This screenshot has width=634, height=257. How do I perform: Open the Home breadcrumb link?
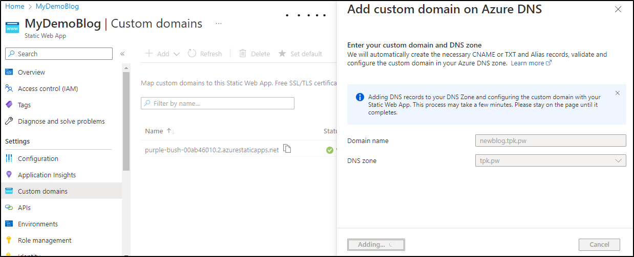click(x=14, y=7)
